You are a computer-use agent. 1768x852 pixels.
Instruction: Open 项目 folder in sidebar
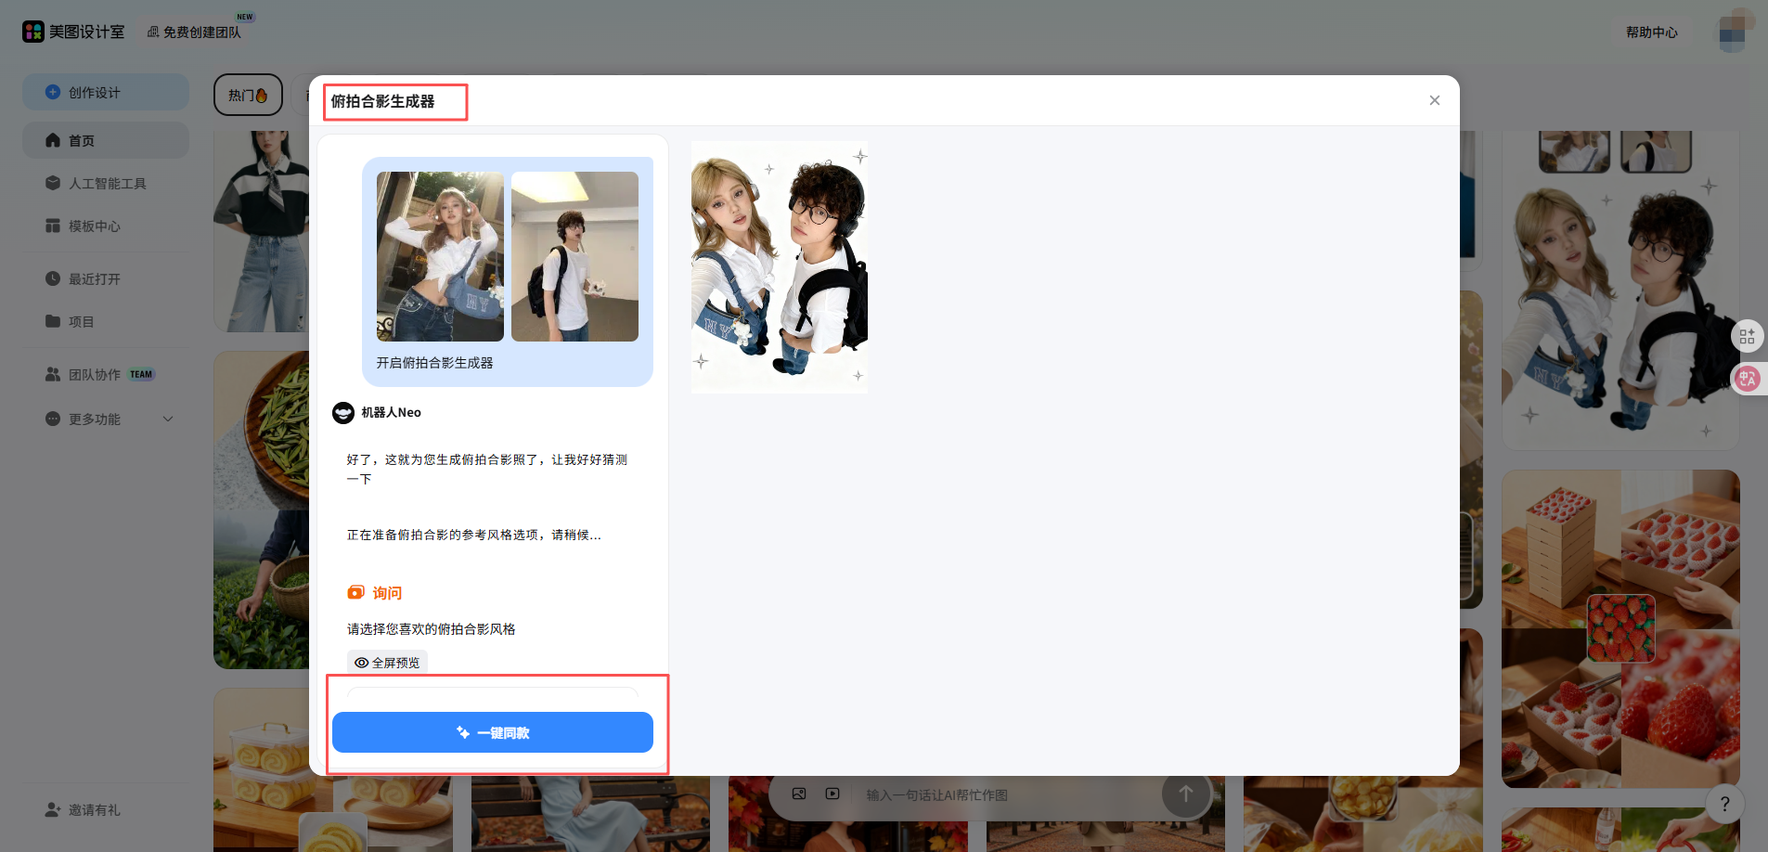(x=81, y=322)
